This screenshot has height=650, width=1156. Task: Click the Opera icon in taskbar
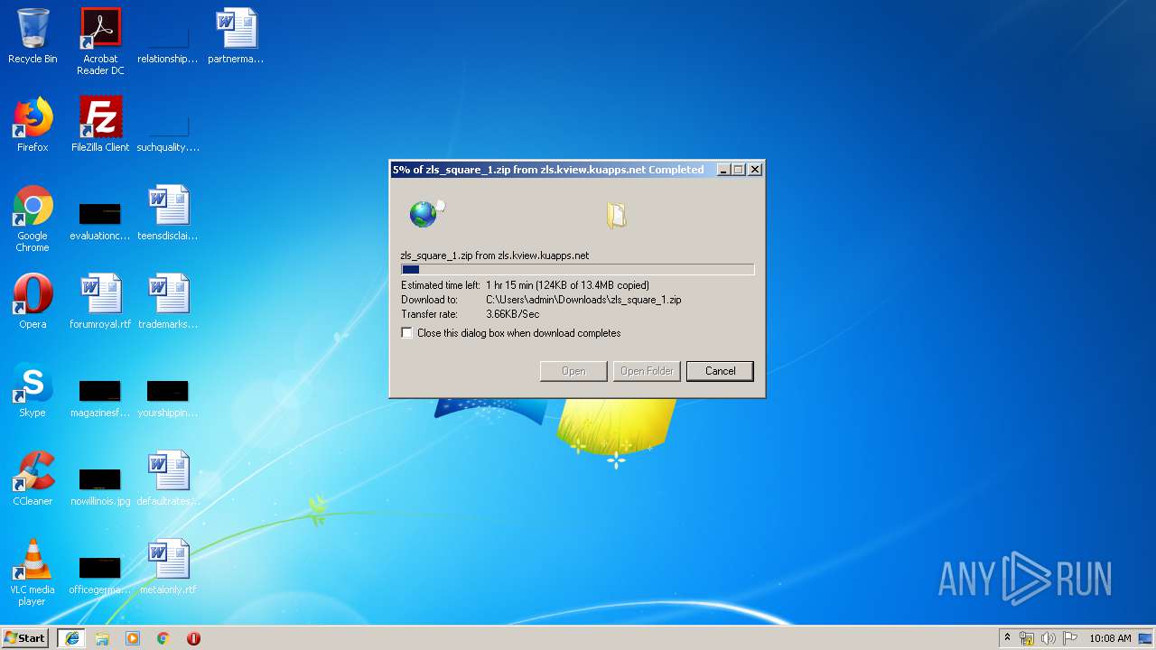pyautogui.click(x=193, y=638)
